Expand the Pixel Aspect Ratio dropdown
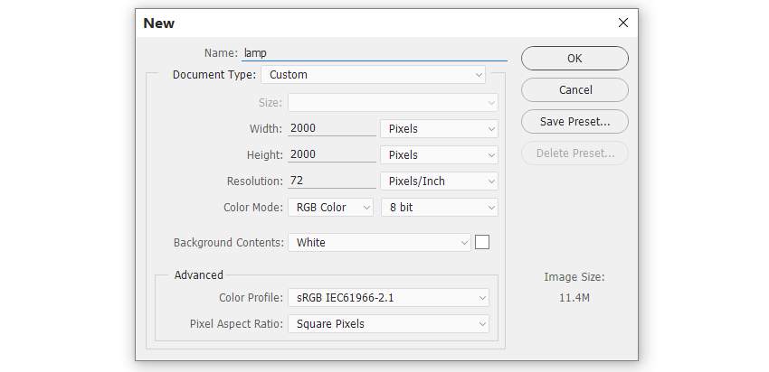Image resolution: width=769 pixels, height=372 pixels. (388, 324)
